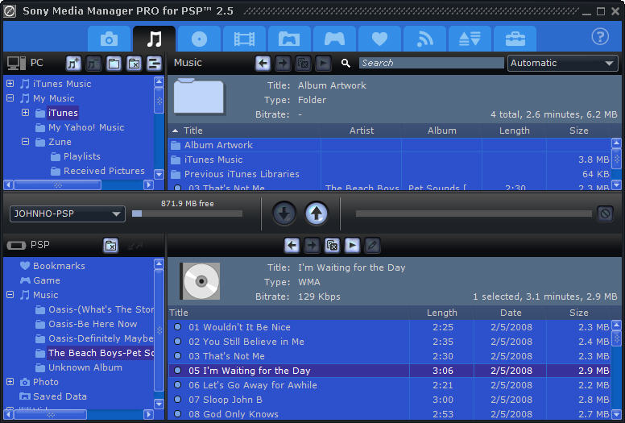Click inside the Search field
The image size is (625, 423).
[431, 63]
